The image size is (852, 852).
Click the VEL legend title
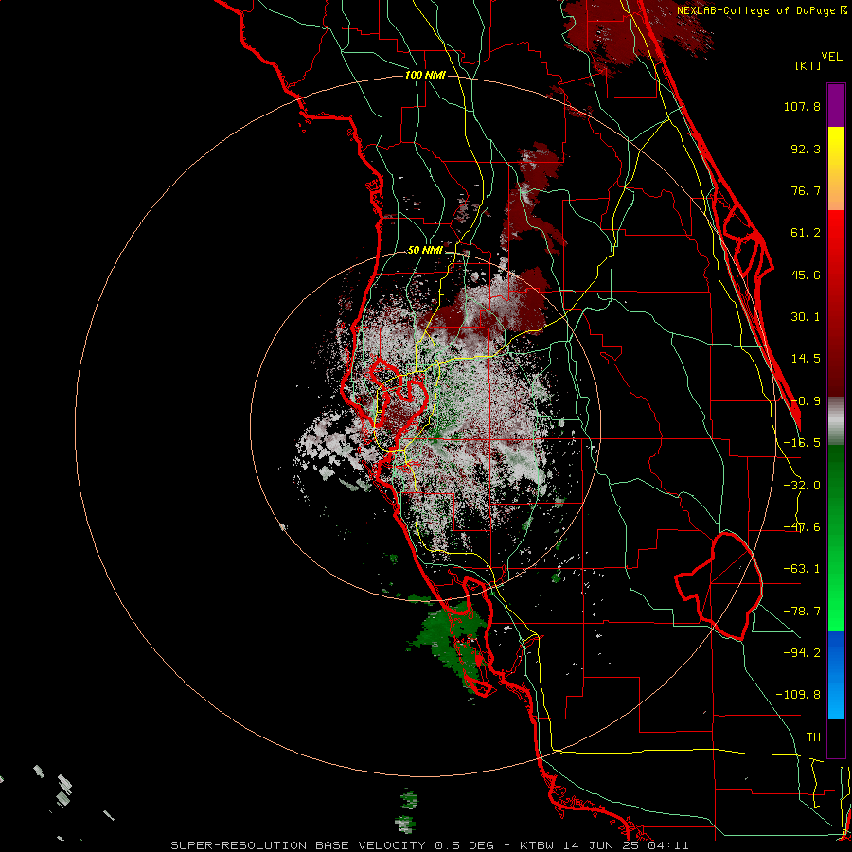832,57
